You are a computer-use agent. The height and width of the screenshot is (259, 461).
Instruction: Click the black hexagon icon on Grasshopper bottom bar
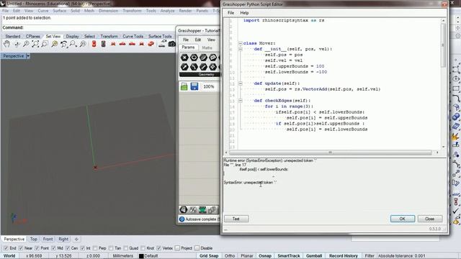184,209
